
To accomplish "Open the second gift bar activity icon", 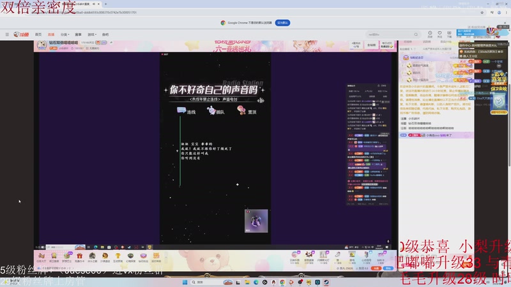I will 54,257.
